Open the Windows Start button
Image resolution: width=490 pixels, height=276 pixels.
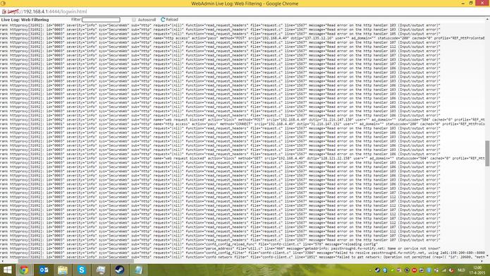[7, 270]
